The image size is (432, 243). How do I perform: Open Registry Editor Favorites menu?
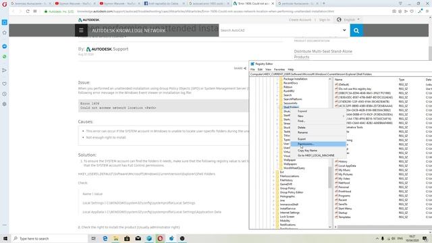point(279,70)
